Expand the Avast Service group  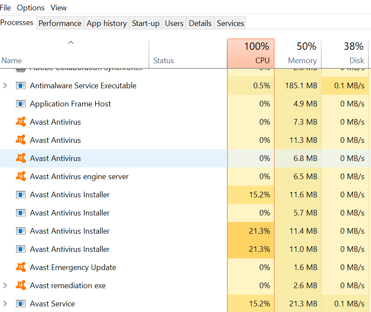point(5,303)
